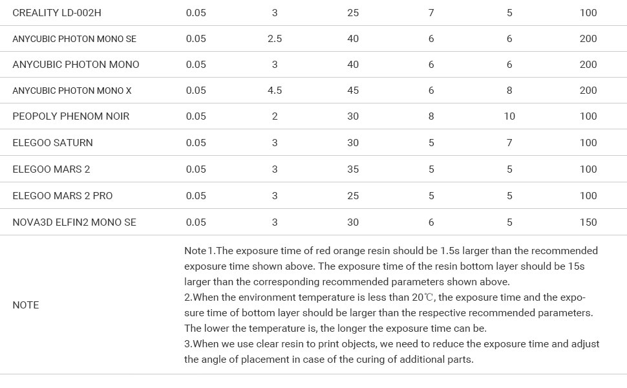Click the 10 value for Peopoly Phenom Noir
627x388 pixels.
pyautogui.click(x=509, y=116)
